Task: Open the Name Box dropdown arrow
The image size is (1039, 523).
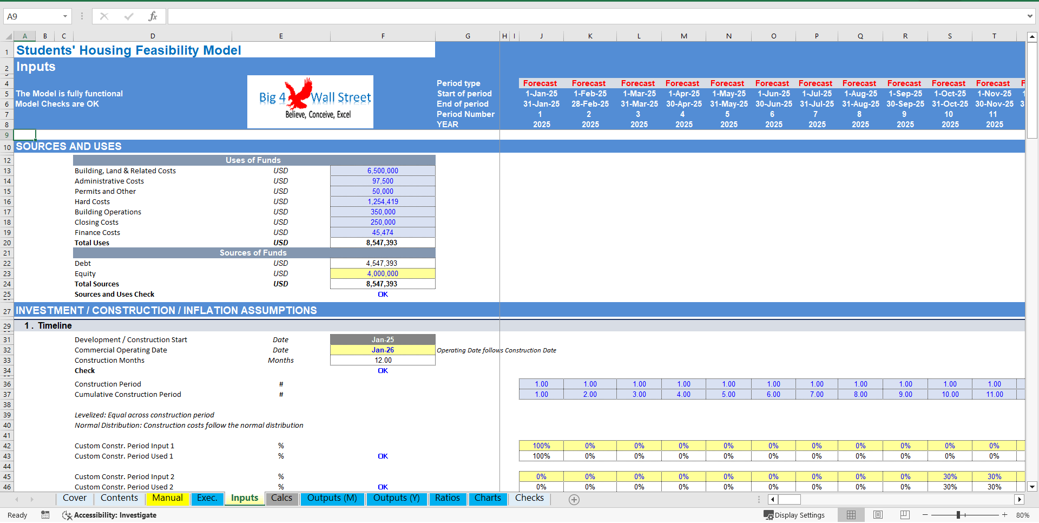Action: pos(65,16)
